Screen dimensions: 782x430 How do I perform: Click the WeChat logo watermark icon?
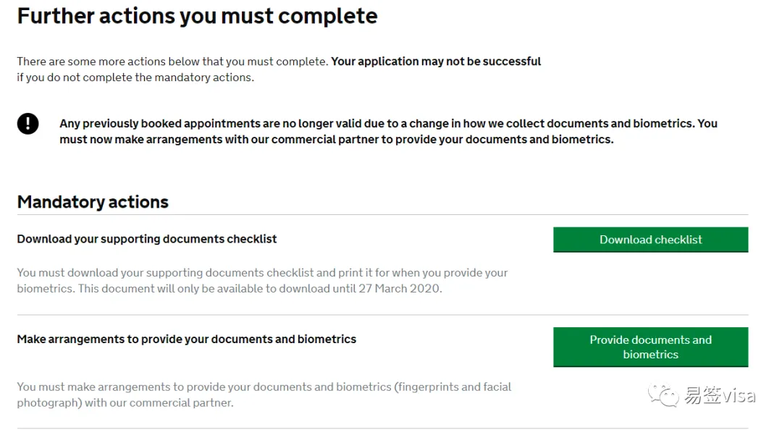[x=664, y=396]
